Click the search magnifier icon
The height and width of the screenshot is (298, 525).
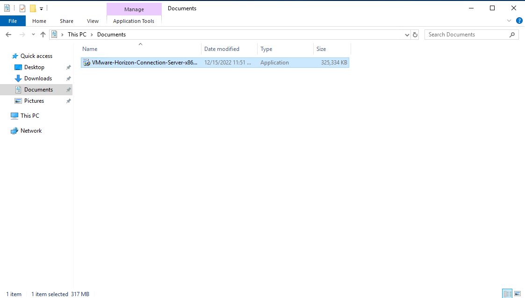pos(512,35)
